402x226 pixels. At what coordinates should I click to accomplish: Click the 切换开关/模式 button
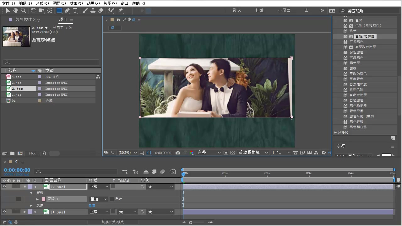click(113, 222)
